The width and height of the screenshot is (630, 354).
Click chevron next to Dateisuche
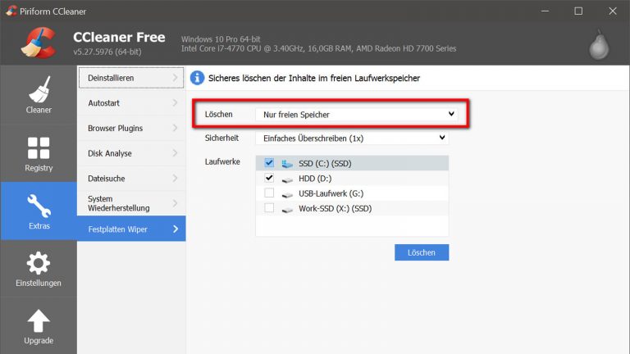pyautogui.click(x=176, y=178)
